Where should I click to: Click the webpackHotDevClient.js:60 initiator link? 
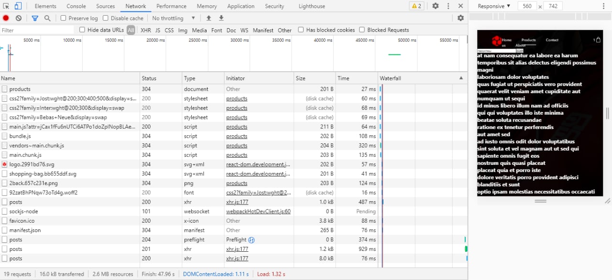[x=258, y=211]
